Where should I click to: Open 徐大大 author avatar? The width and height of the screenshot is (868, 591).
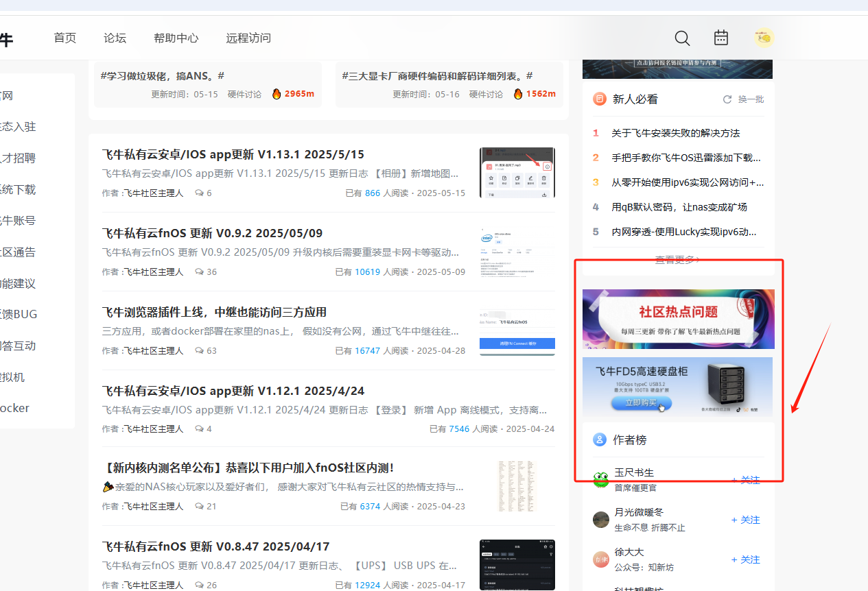pos(601,559)
